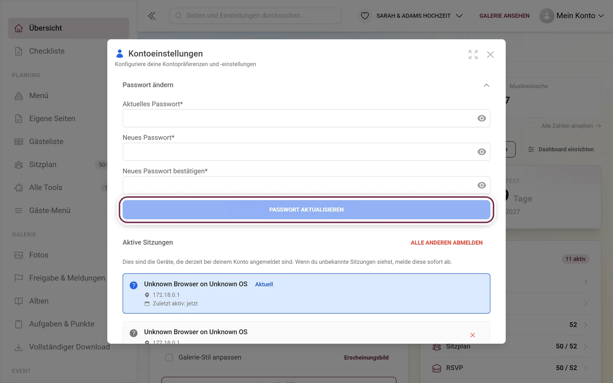Go to Übersicht in the sidebar
The width and height of the screenshot is (613, 383).
(69, 28)
